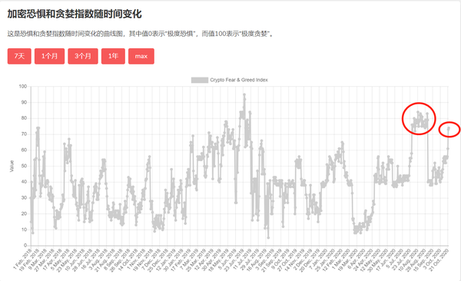Click the description text about 极度恐惧 and 极度贪婪

pyautogui.click(x=141, y=34)
